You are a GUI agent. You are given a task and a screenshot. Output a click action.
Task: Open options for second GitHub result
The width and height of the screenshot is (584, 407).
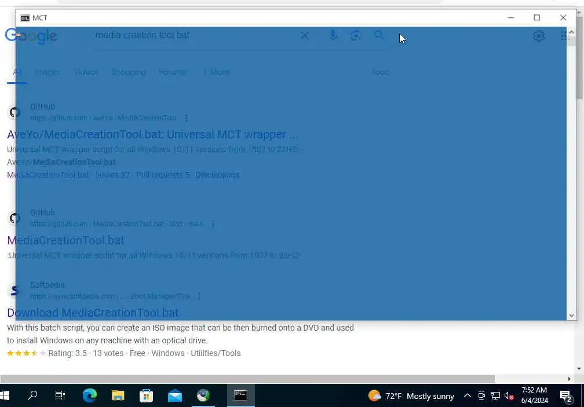[213, 224]
